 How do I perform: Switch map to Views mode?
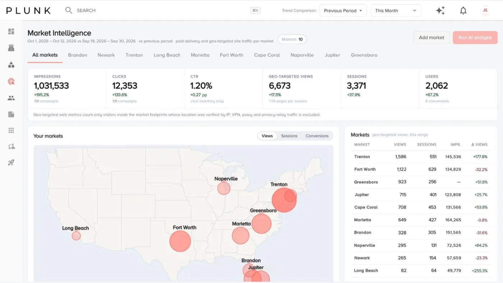tap(267, 136)
